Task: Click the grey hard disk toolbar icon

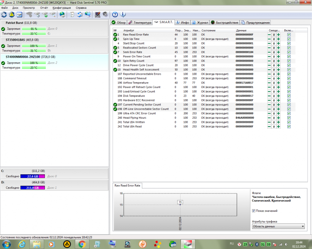Action: tap(29, 15)
